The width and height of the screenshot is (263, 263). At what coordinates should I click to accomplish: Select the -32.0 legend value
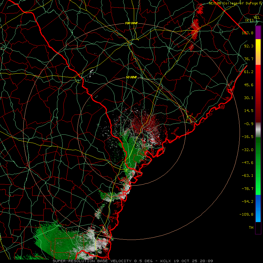248,150
